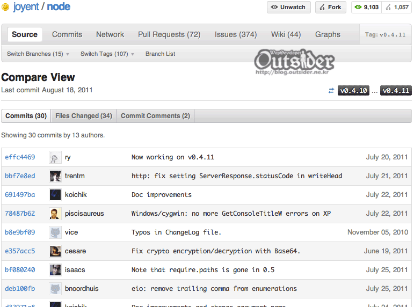
Task: Click author name ry
Action: click(x=68, y=158)
